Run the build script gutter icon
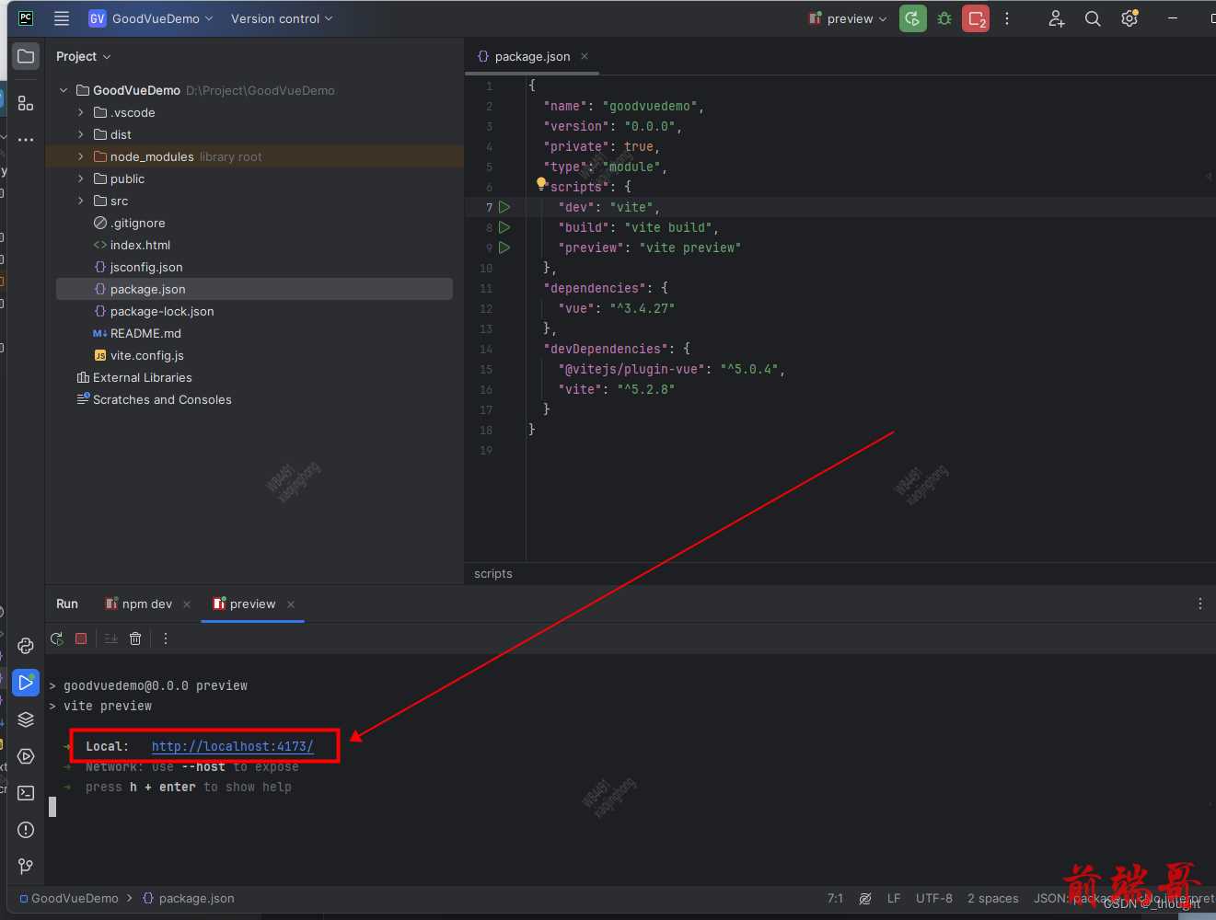The height and width of the screenshot is (920, 1216). pos(504,227)
